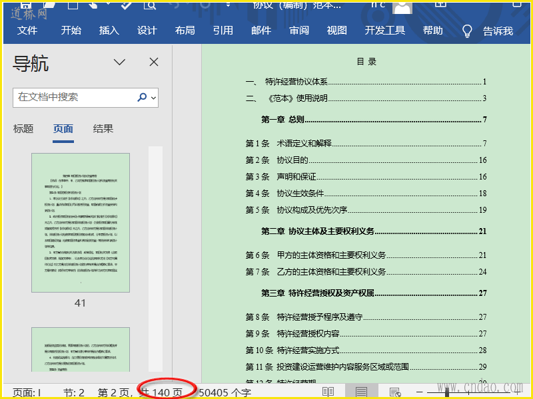This screenshot has width=533, height=399.
Task: Follow TOC entry 第3条 声明和保证
Action: [x=366, y=177]
